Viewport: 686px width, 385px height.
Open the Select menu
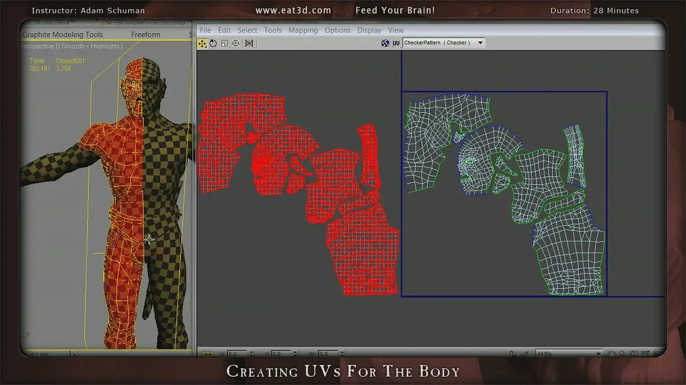pos(248,30)
